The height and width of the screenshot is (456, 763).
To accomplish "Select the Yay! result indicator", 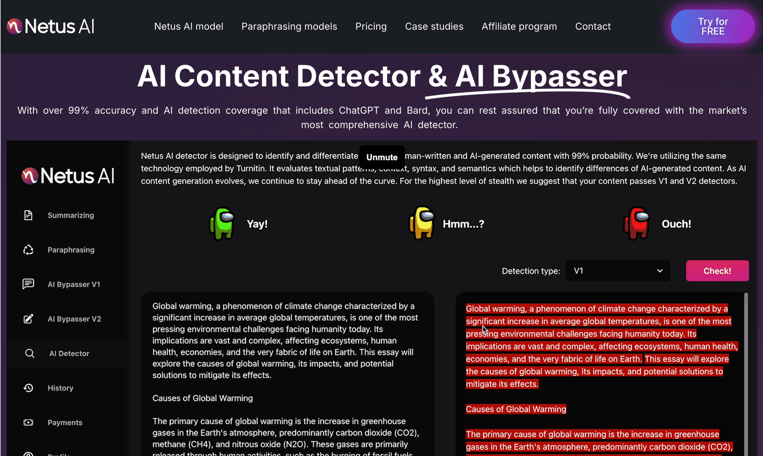I will pyautogui.click(x=238, y=223).
